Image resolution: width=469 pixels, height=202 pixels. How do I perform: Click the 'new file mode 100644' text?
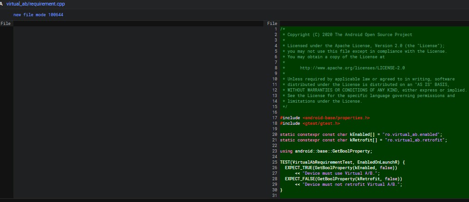[38, 15]
